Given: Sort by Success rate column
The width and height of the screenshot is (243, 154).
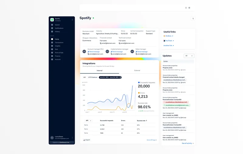Looking at the screenshot, I should [x=142, y=121].
